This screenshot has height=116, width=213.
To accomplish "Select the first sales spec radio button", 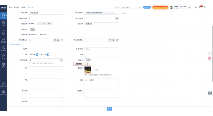I will (30, 24).
